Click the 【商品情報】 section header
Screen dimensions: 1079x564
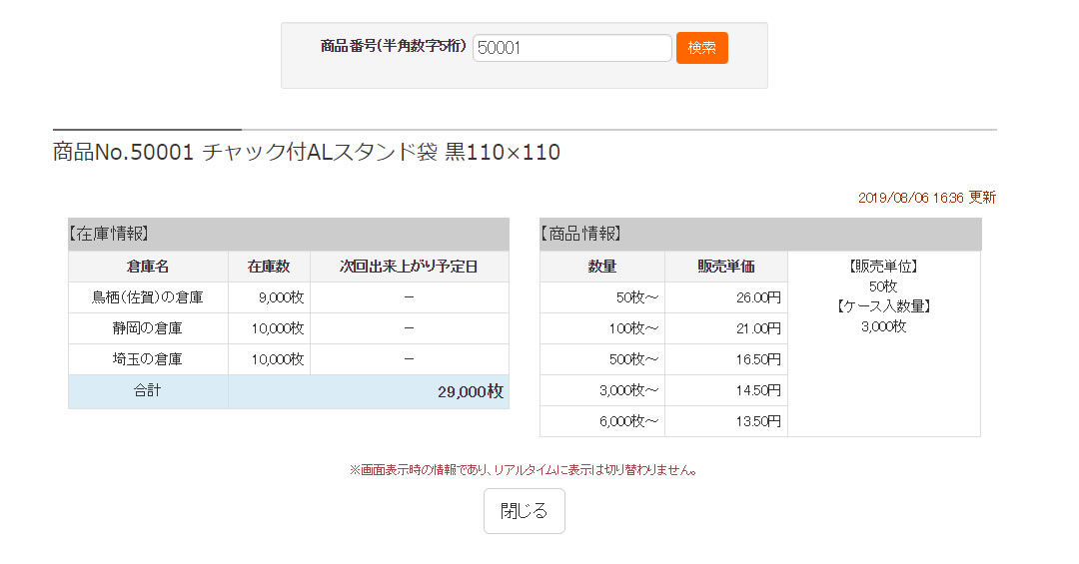pos(760,234)
